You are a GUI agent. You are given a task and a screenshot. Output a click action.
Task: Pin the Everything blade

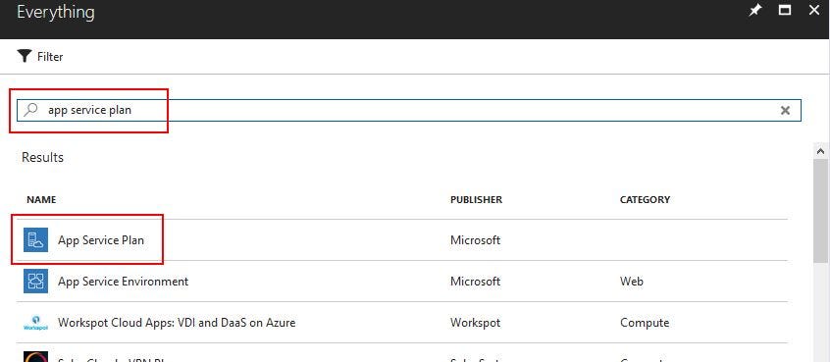click(x=755, y=10)
